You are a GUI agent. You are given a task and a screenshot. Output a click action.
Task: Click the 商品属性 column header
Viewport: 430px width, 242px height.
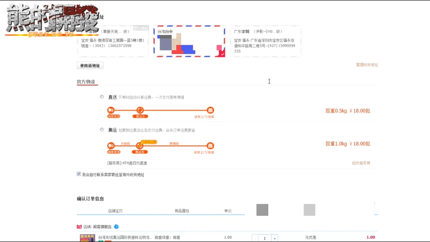pos(182,211)
